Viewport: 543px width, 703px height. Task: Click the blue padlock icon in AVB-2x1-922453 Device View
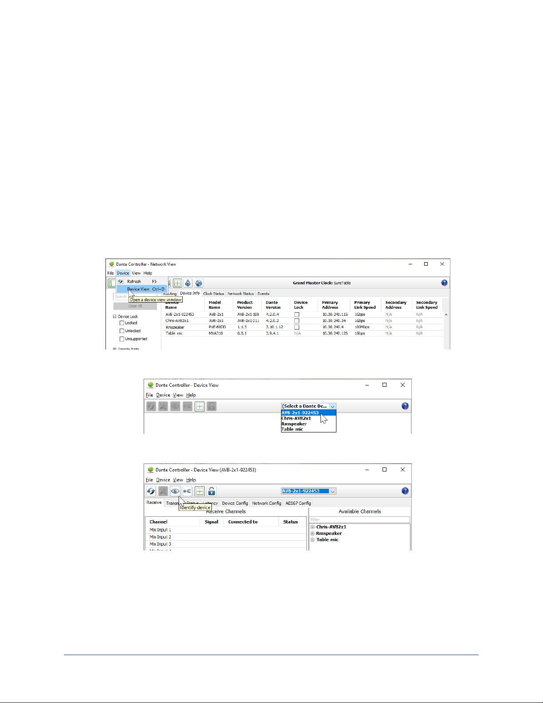click(211, 491)
